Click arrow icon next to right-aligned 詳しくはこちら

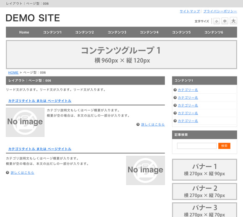[138, 124]
